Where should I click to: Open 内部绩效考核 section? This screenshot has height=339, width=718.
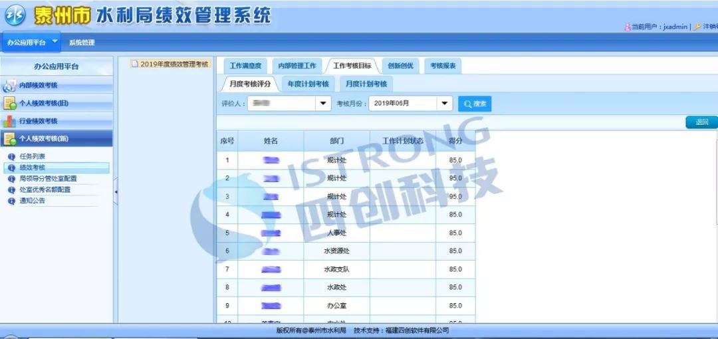tap(57, 86)
